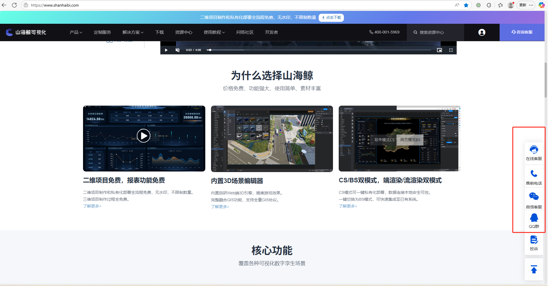
Task: Go back to the previous page
Action: point(4,5)
